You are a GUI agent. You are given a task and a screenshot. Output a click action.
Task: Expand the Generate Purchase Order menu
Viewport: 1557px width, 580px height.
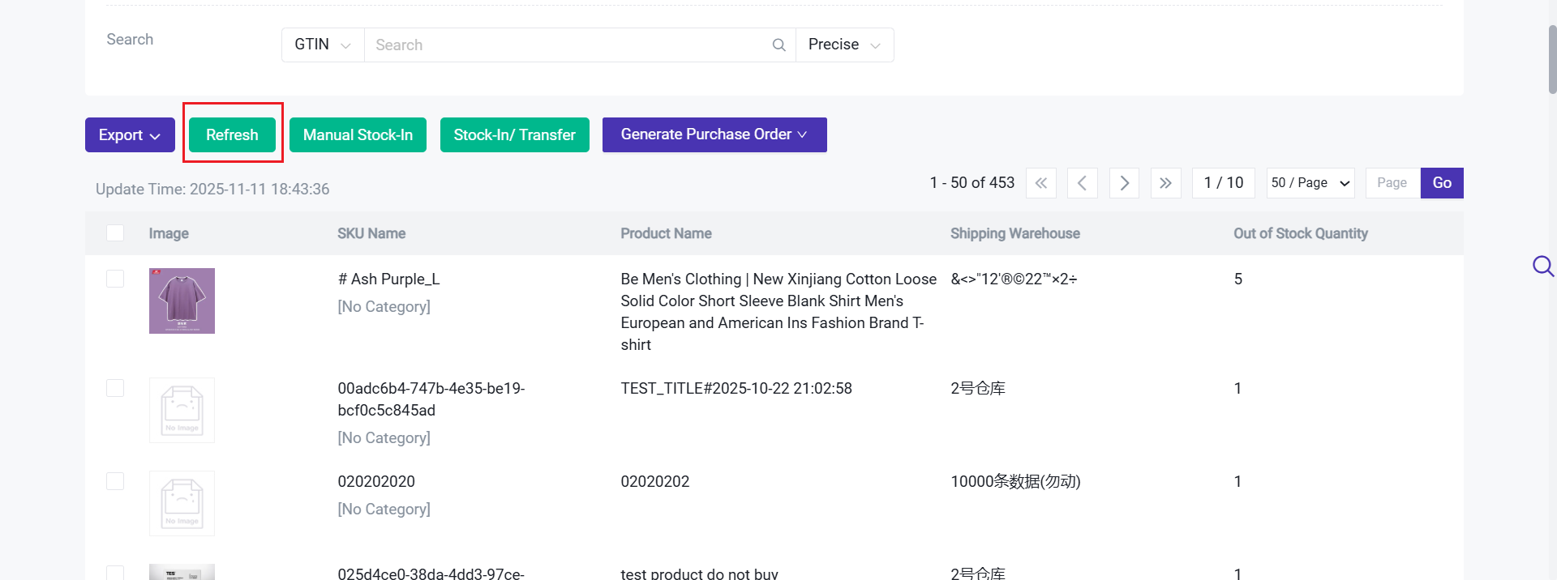click(x=714, y=134)
